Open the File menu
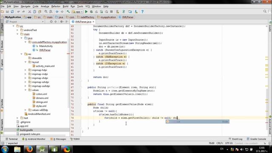This screenshot has height=153, width=272. pos(3,6)
